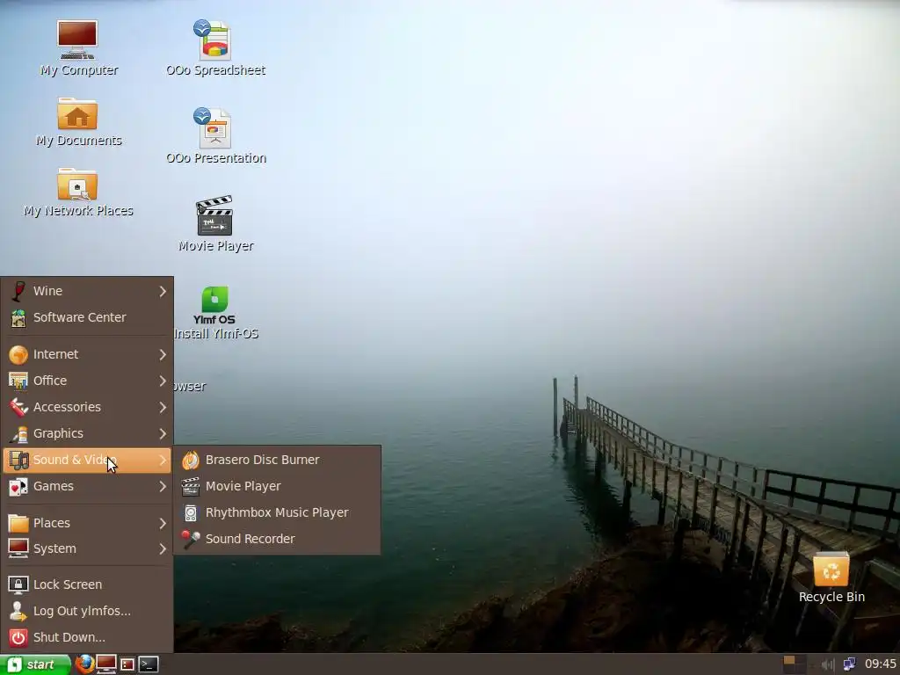Click the Movie Player clapperboard desktop icon

pyautogui.click(x=214, y=216)
